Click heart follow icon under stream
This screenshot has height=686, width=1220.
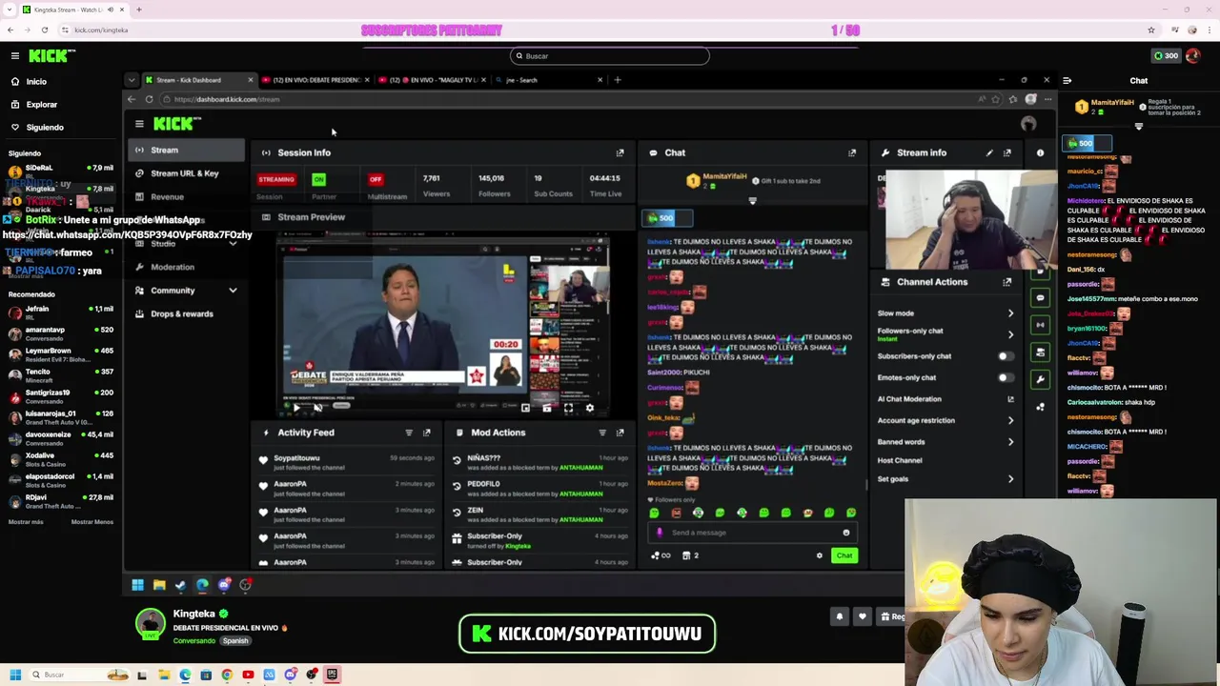click(x=863, y=616)
